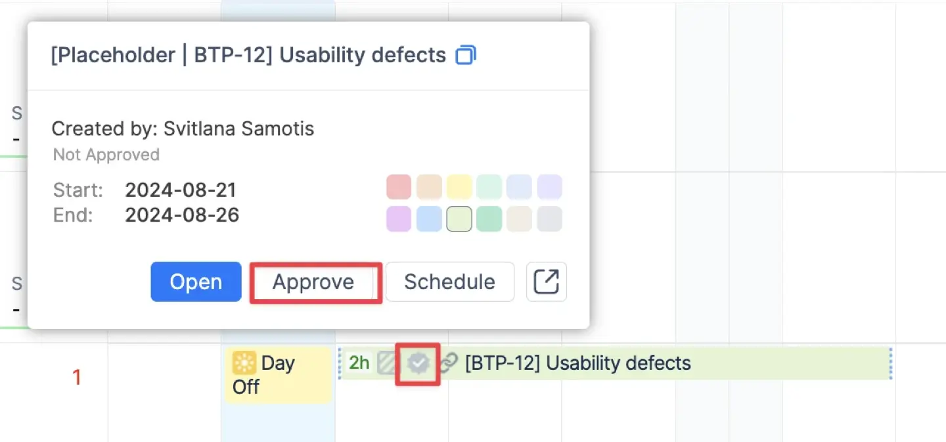Click the Schedule button
The width and height of the screenshot is (946, 442).
(x=449, y=281)
